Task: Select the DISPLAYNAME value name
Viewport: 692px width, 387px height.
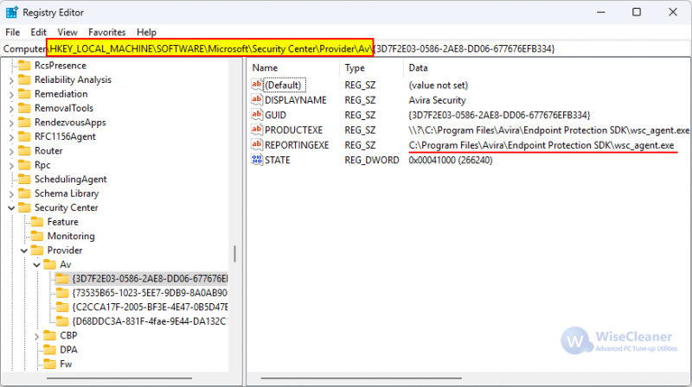Action: click(295, 100)
